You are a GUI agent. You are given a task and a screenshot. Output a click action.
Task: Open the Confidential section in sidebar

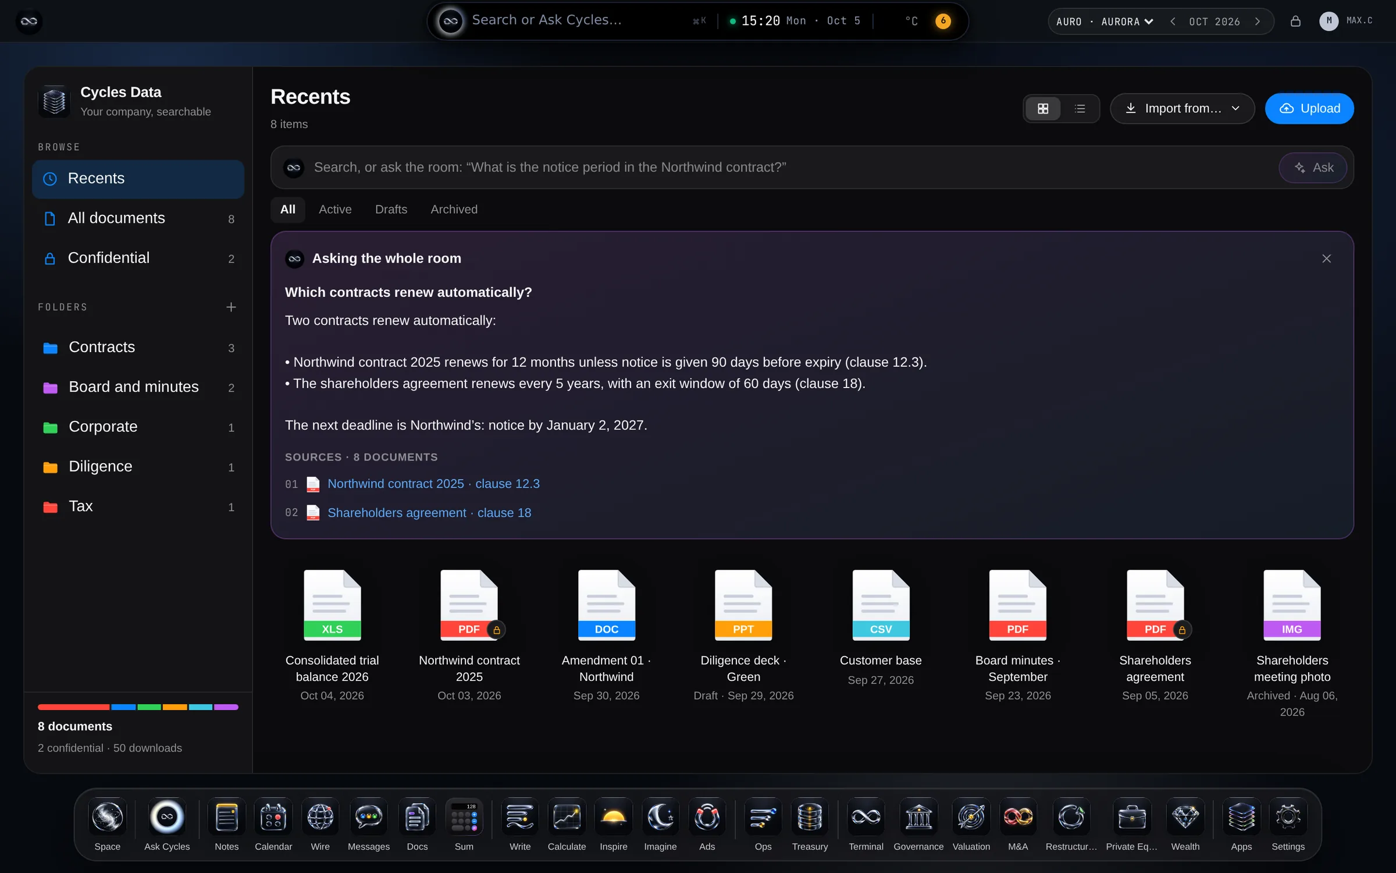pyautogui.click(x=138, y=258)
